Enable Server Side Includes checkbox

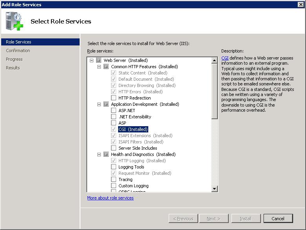tap(114, 148)
